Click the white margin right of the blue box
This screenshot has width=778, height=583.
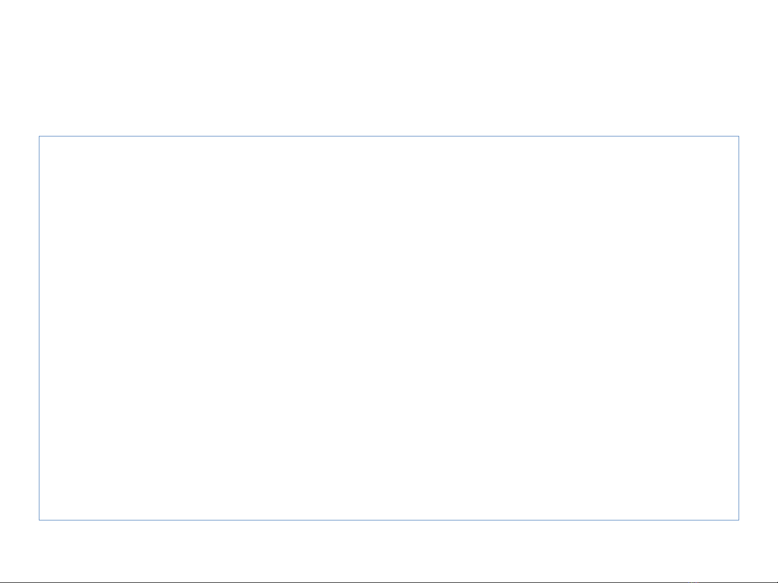758,328
